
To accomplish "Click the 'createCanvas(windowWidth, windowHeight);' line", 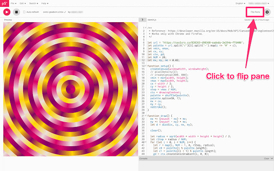I will [179, 69].
